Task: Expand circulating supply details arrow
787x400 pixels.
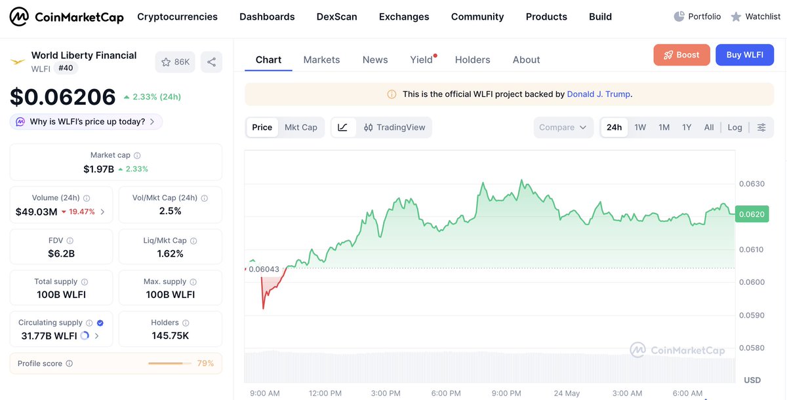Action: (x=97, y=336)
